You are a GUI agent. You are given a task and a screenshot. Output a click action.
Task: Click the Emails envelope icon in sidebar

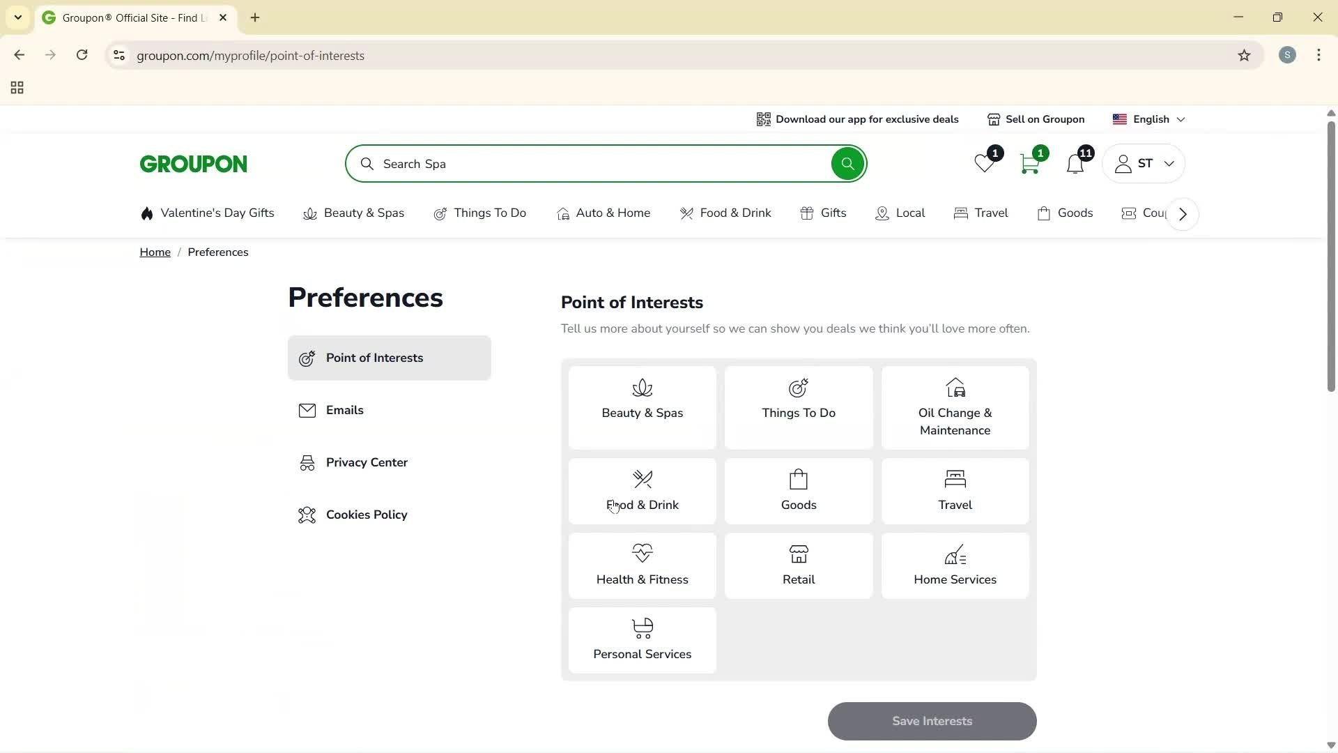tap(307, 410)
